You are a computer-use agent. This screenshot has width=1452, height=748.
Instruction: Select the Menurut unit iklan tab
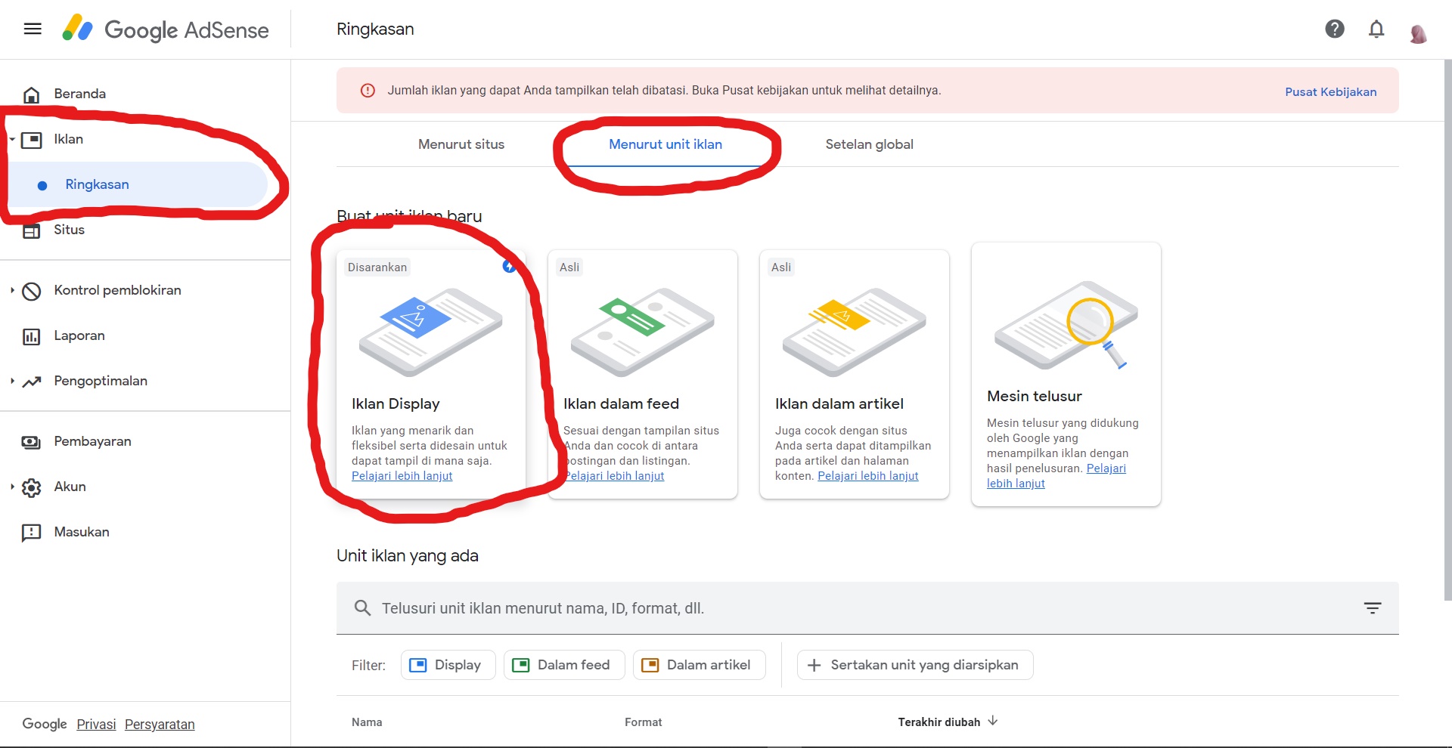click(665, 144)
